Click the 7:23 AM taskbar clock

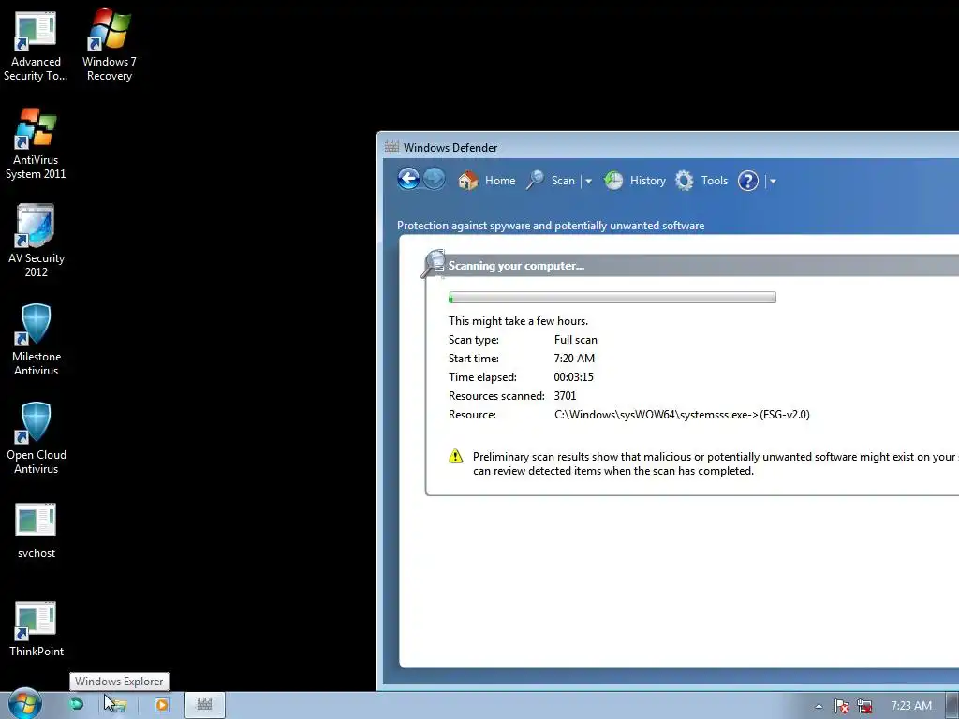click(x=911, y=706)
